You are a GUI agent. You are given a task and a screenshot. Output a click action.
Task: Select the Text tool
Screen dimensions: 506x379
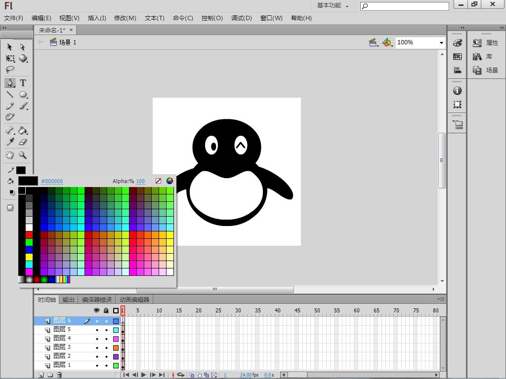point(23,83)
